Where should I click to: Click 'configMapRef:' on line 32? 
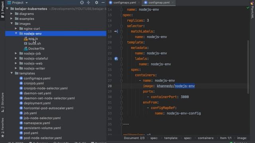tap(164, 108)
